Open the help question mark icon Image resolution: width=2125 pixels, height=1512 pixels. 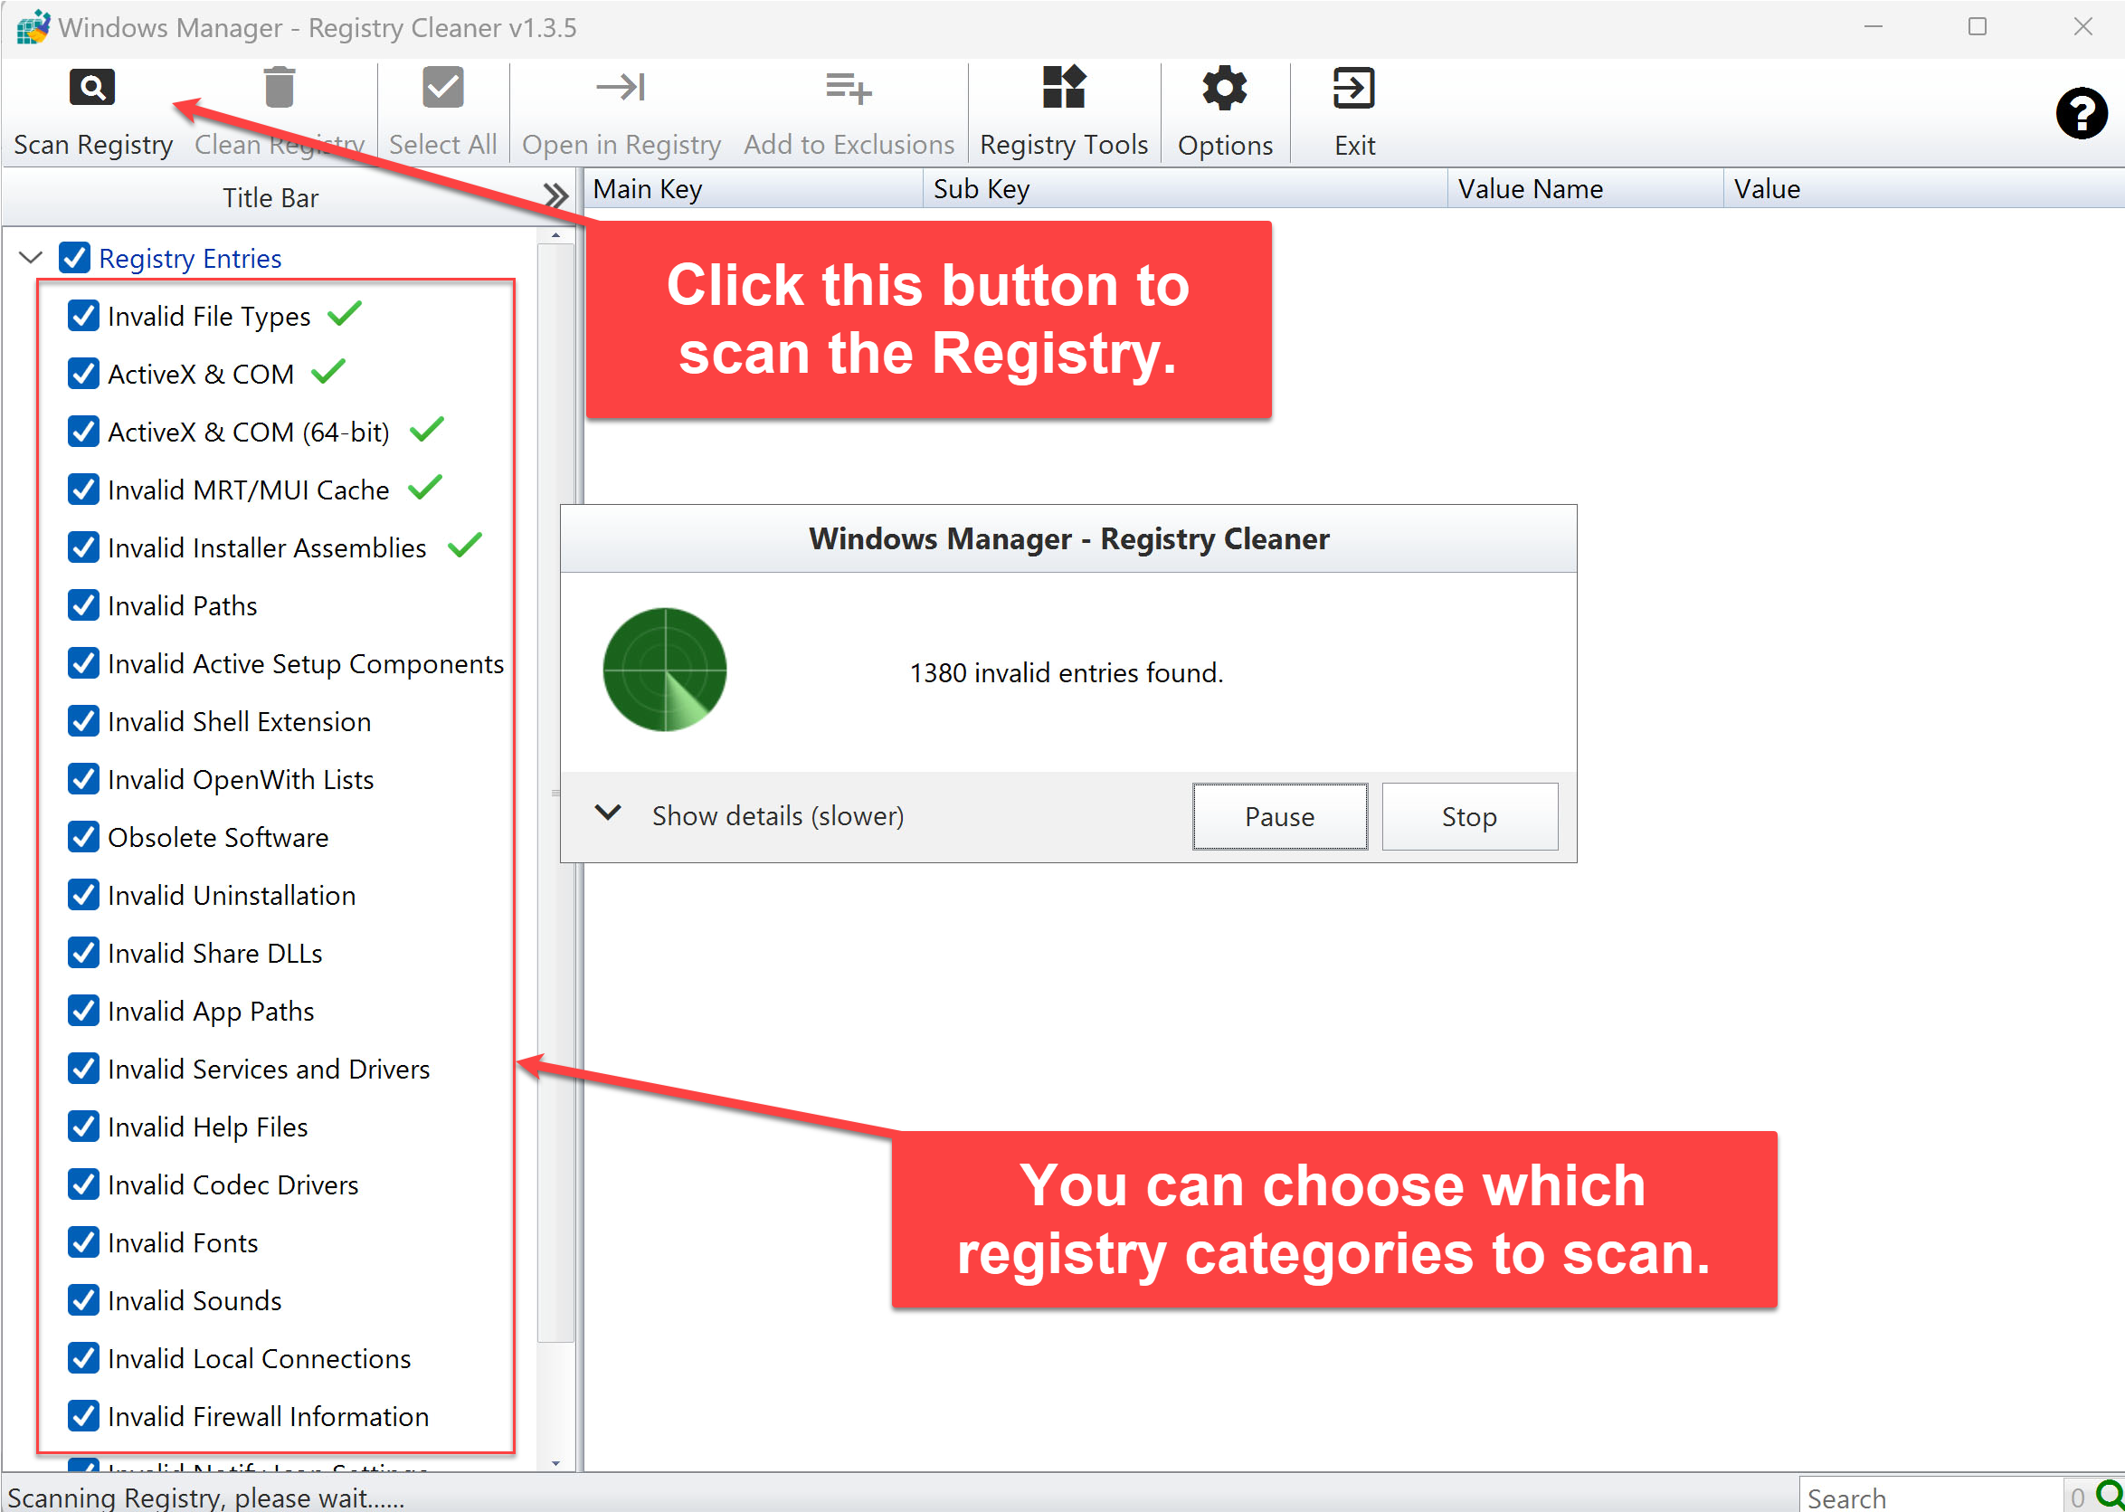[x=2082, y=114]
